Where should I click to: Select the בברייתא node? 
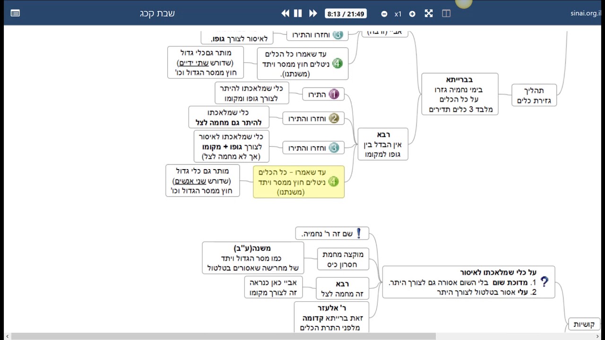(x=459, y=94)
